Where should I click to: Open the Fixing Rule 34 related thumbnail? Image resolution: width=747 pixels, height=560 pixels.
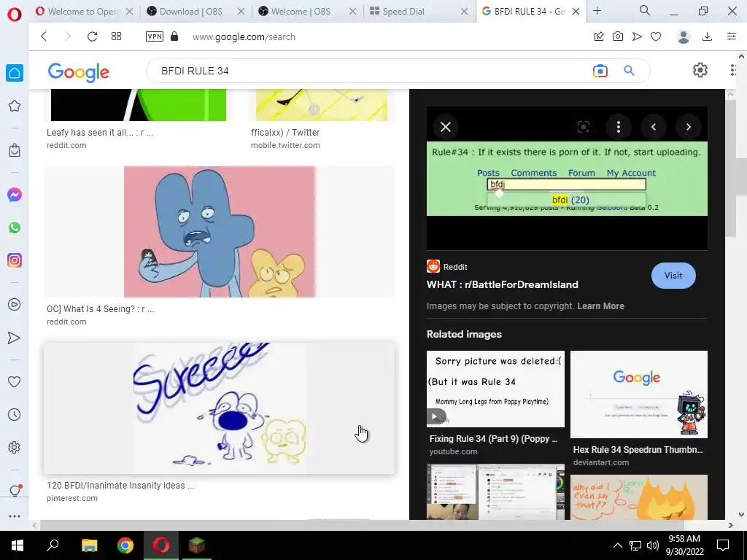click(495, 389)
